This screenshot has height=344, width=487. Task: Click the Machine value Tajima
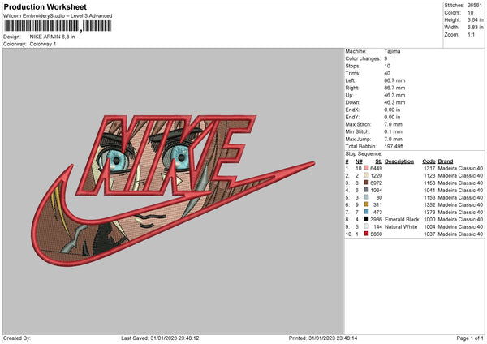pyautogui.click(x=392, y=51)
